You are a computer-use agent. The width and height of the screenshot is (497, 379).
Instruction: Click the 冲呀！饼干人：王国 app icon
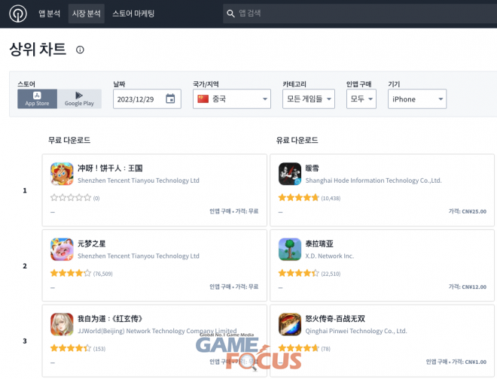62,174
